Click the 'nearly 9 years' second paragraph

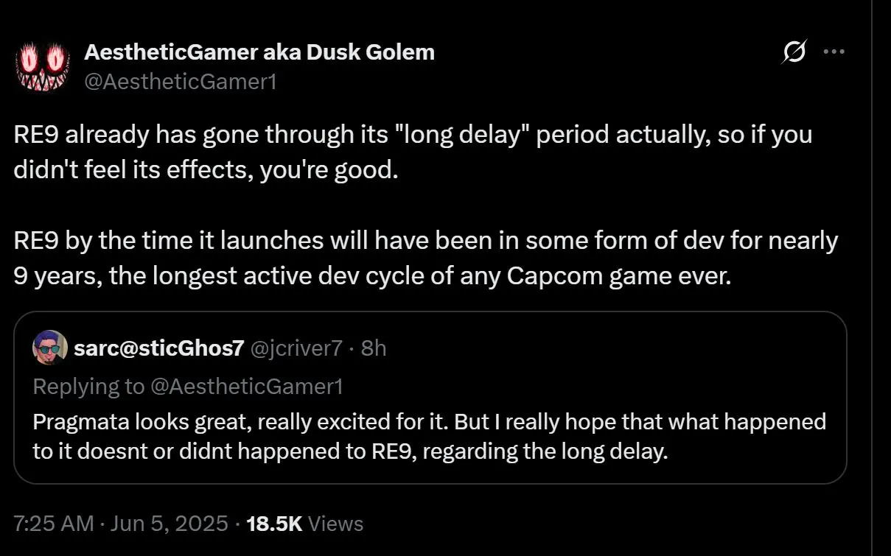(x=425, y=242)
